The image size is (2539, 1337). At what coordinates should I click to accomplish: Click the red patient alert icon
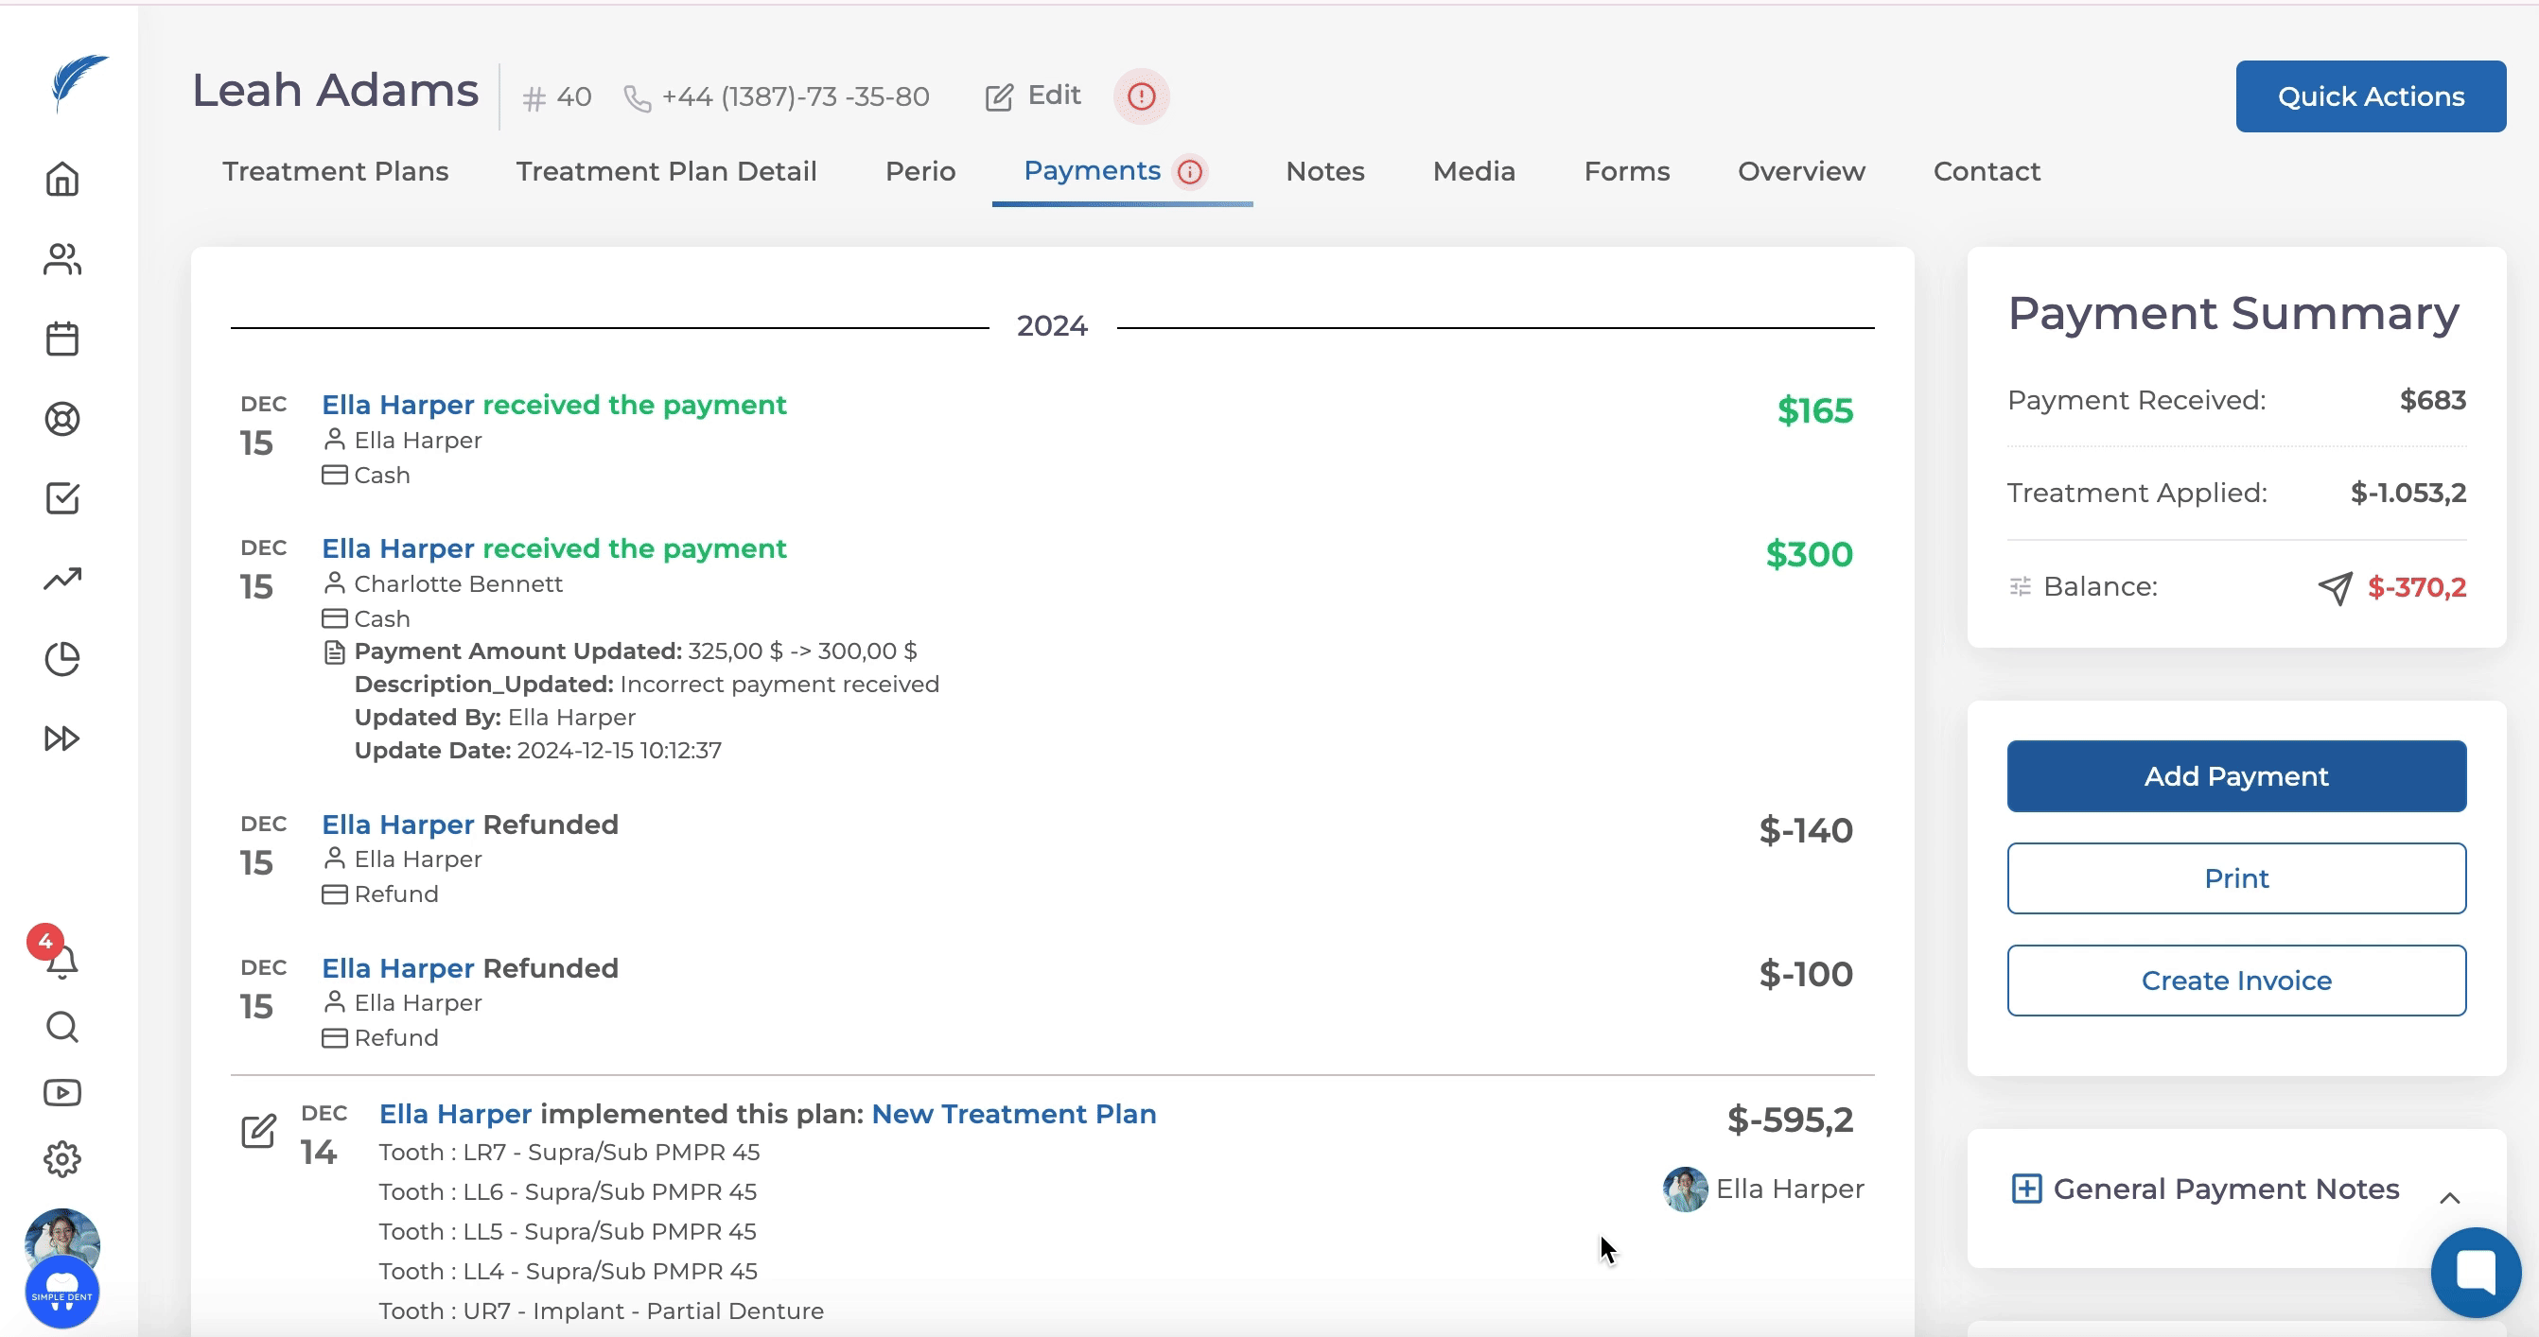[x=1141, y=96]
